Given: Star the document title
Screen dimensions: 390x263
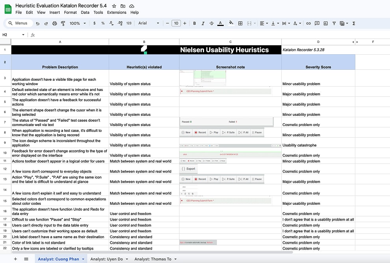Looking at the screenshot, I should tap(114, 6).
